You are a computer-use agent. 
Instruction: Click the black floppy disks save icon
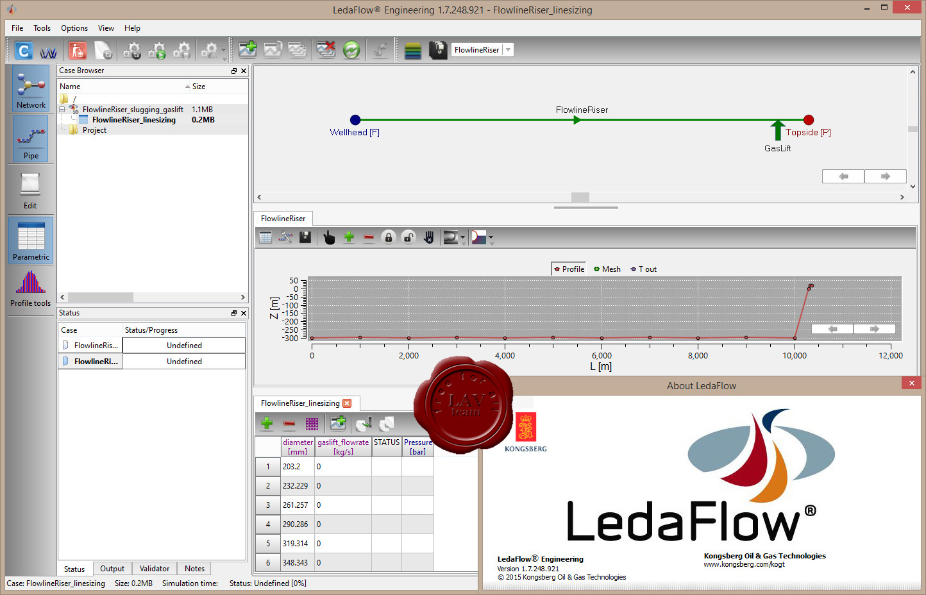point(437,50)
